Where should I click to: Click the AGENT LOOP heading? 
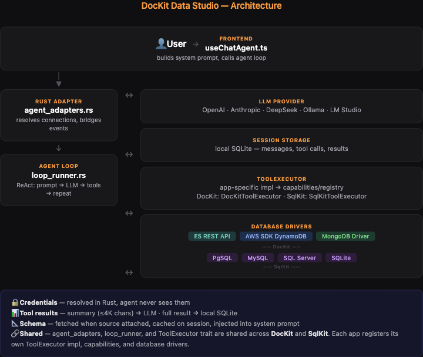pos(59,166)
